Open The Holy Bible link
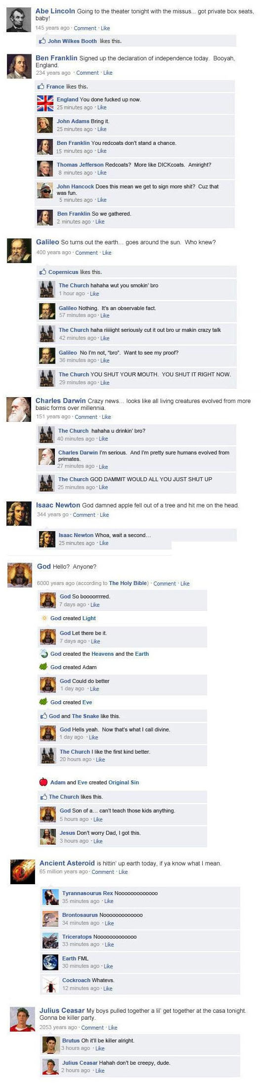This screenshot has height=1086, width=264. [x=128, y=583]
